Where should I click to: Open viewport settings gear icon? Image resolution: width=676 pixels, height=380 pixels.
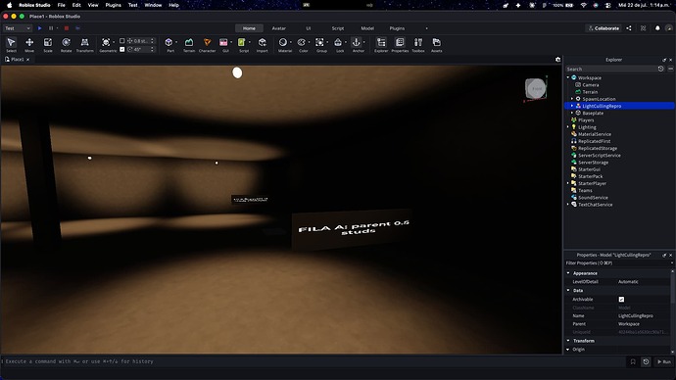point(557,60)
